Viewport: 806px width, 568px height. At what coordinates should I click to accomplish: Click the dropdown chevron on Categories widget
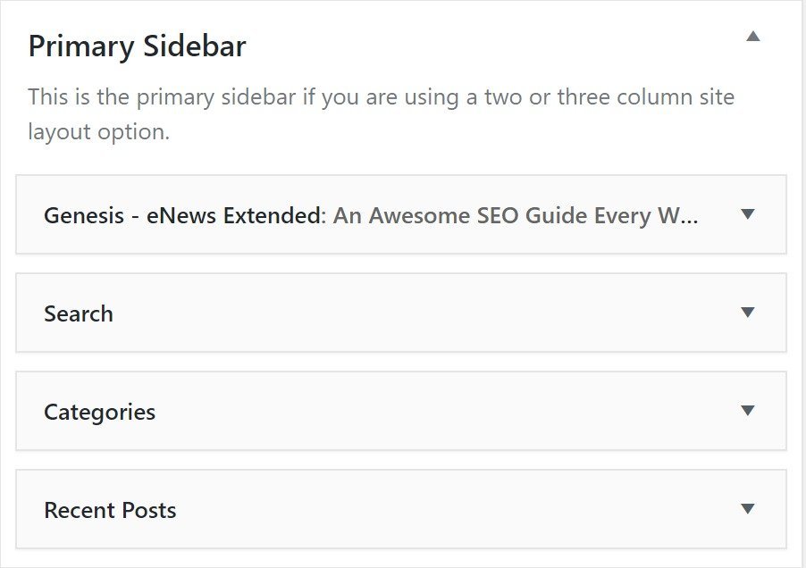coord(748,412)
